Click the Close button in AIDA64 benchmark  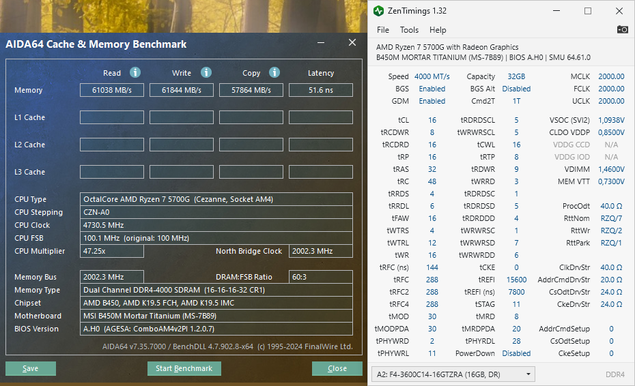[337, 368]
